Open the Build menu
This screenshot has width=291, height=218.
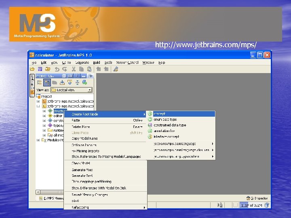tap(97, 63)
